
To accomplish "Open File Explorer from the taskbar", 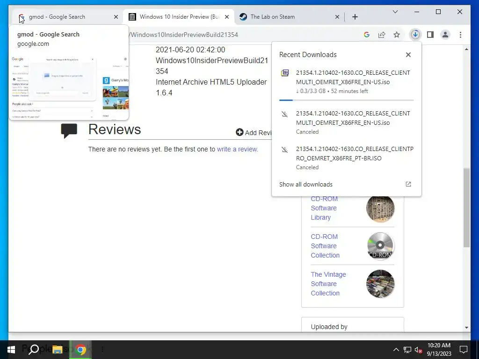I will coord(57,350).
